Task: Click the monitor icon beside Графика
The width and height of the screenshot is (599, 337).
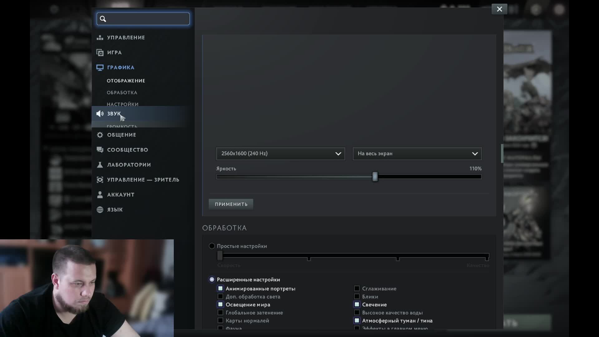Action: [x=100, y=68]
